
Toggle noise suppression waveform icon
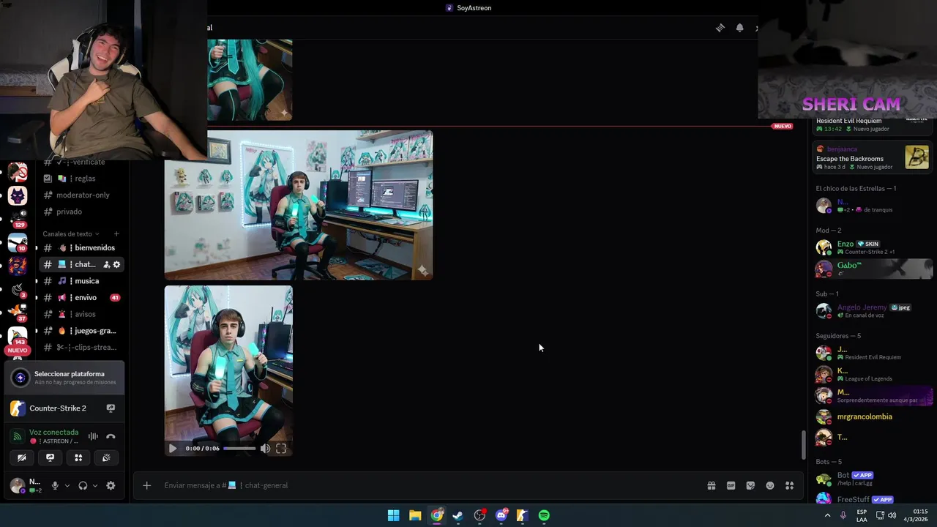click(x=93, y=436)
